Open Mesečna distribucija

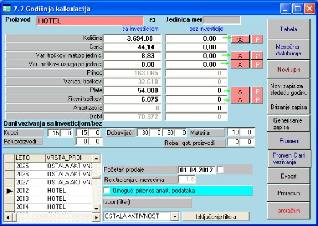tap(288, 50)
